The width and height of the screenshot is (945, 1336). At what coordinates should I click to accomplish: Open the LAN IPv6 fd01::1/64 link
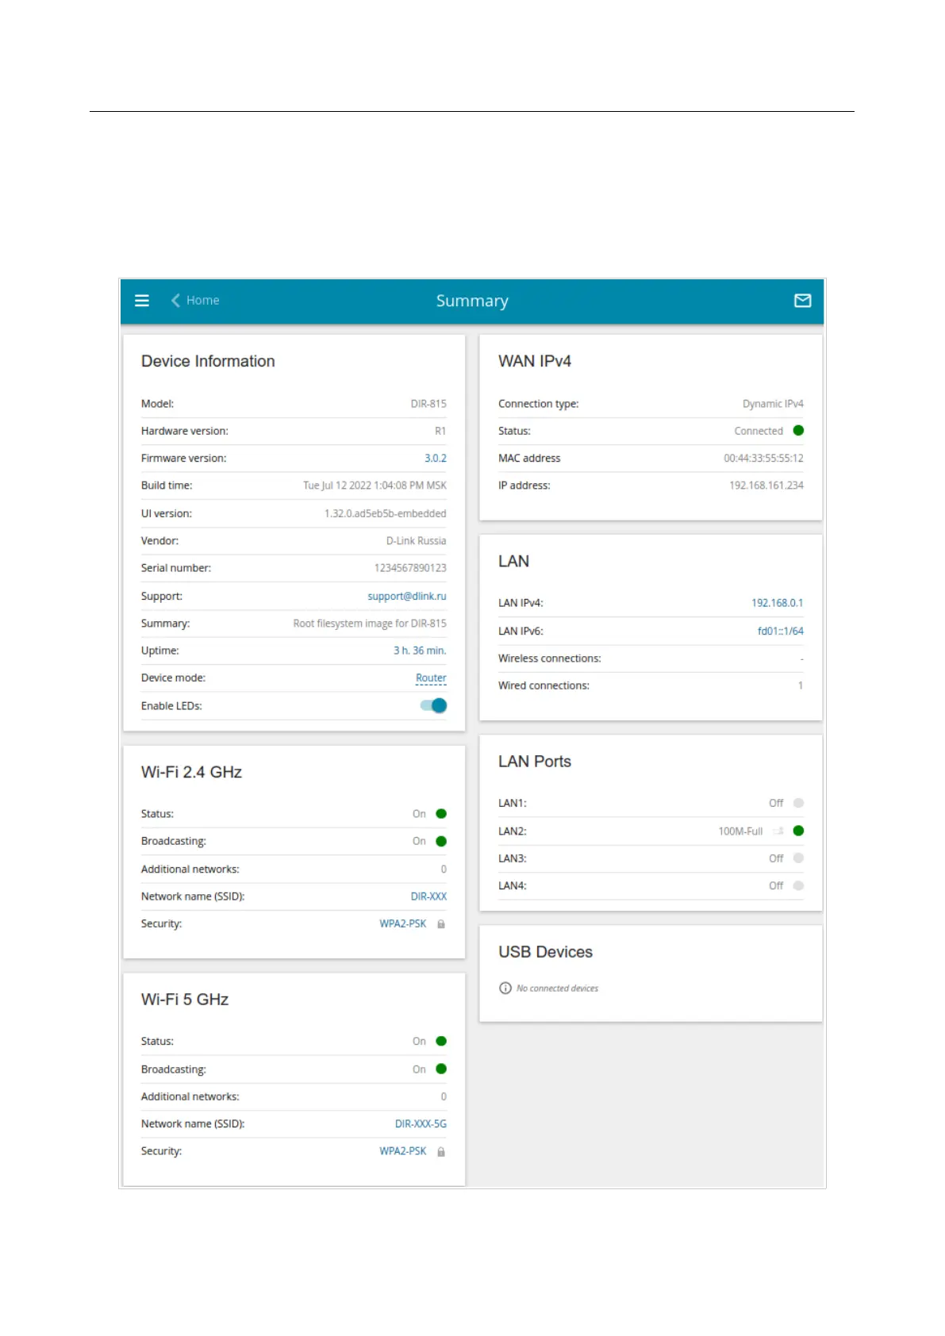tap(780, 632)
